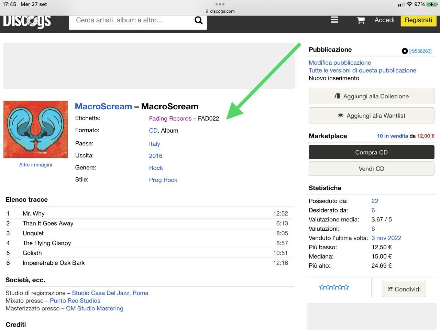The height and width of the screenshot is (330, 440).
Task: Click the Posseduto da count 22
Action: [375, 201]
